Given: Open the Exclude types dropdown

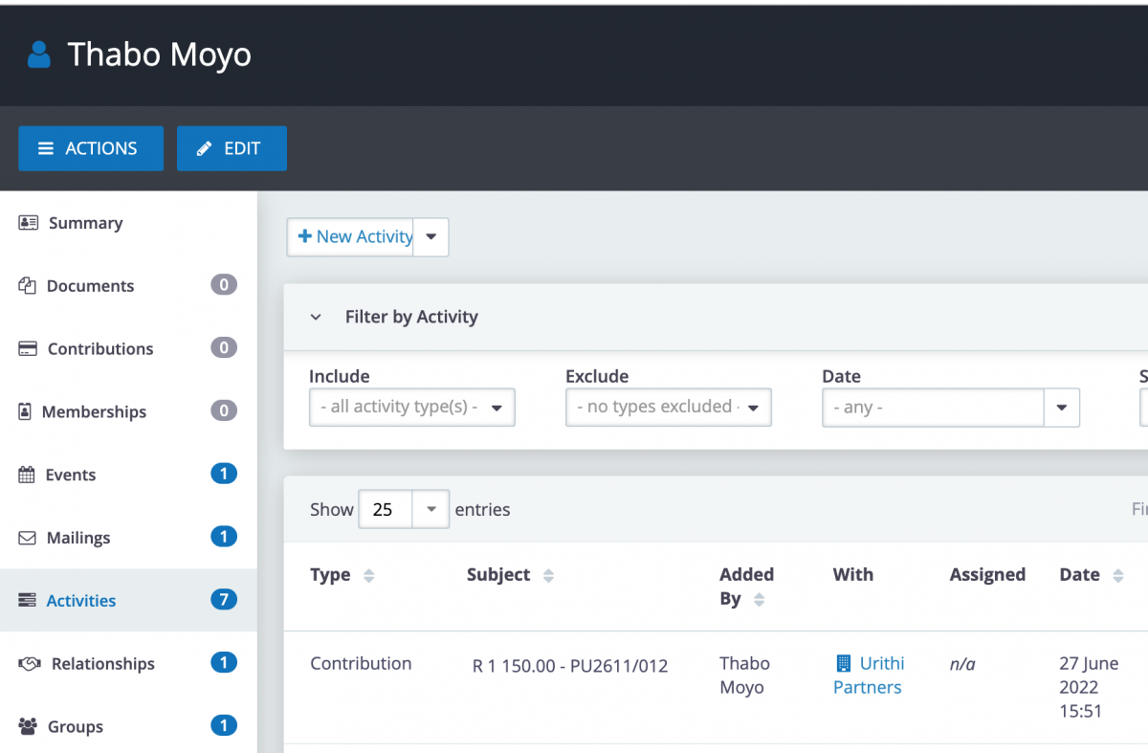Looking at the screenshot, I should pos(668,407).
